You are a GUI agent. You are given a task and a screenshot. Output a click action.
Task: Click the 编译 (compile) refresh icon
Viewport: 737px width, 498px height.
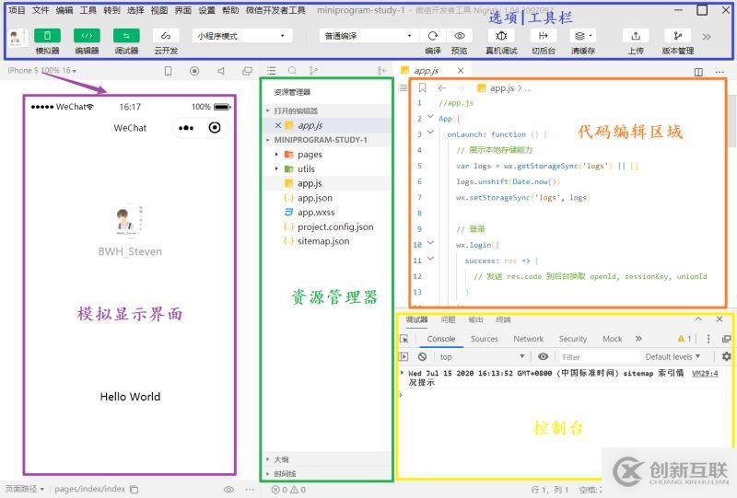click(433, 35)
